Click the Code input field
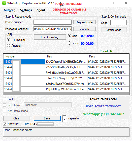The width and height of the screenshot is (132, 141). click(118, 23)
